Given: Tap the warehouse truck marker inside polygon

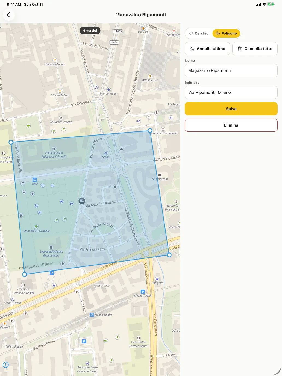Looking at the screenshot, I should (82, 201).
